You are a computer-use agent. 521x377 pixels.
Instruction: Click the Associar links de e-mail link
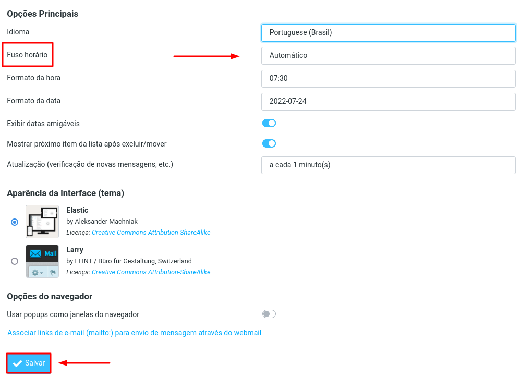coord(134,333)
